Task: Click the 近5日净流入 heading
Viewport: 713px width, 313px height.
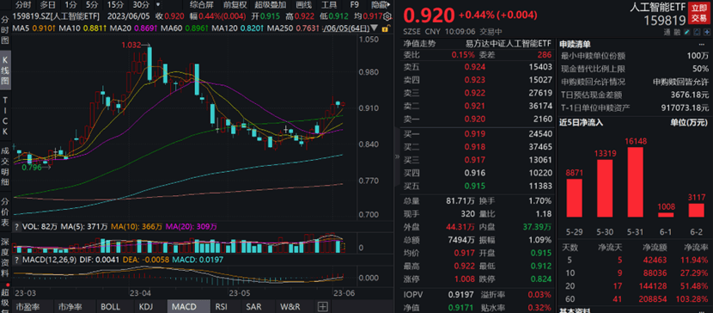Action: pos(581,122)
